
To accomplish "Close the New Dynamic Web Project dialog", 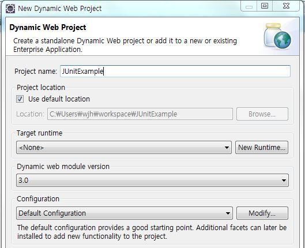I will [x=286, y=6].
